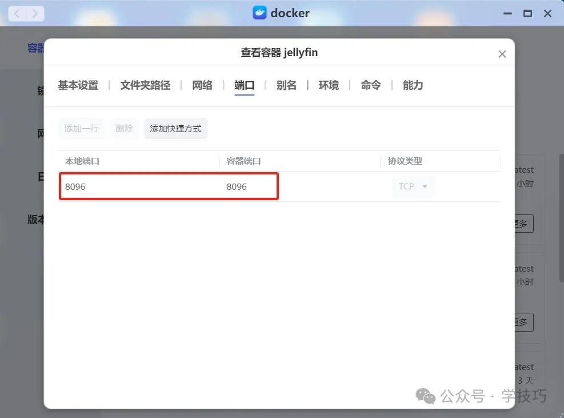Image resolution: width=564 pixels, height=418 pixels.
Task: Switch to the 基本设置 tab
Action: point(77,85)
